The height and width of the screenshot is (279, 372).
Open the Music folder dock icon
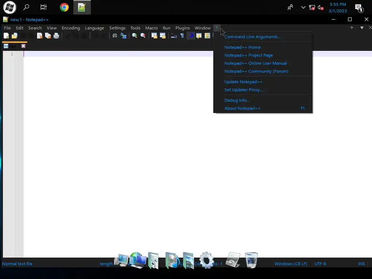click(x=172, y=260)
